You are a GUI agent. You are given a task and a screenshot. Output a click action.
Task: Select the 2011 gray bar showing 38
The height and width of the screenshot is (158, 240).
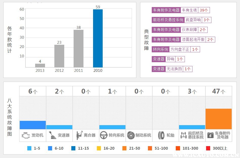78,48
